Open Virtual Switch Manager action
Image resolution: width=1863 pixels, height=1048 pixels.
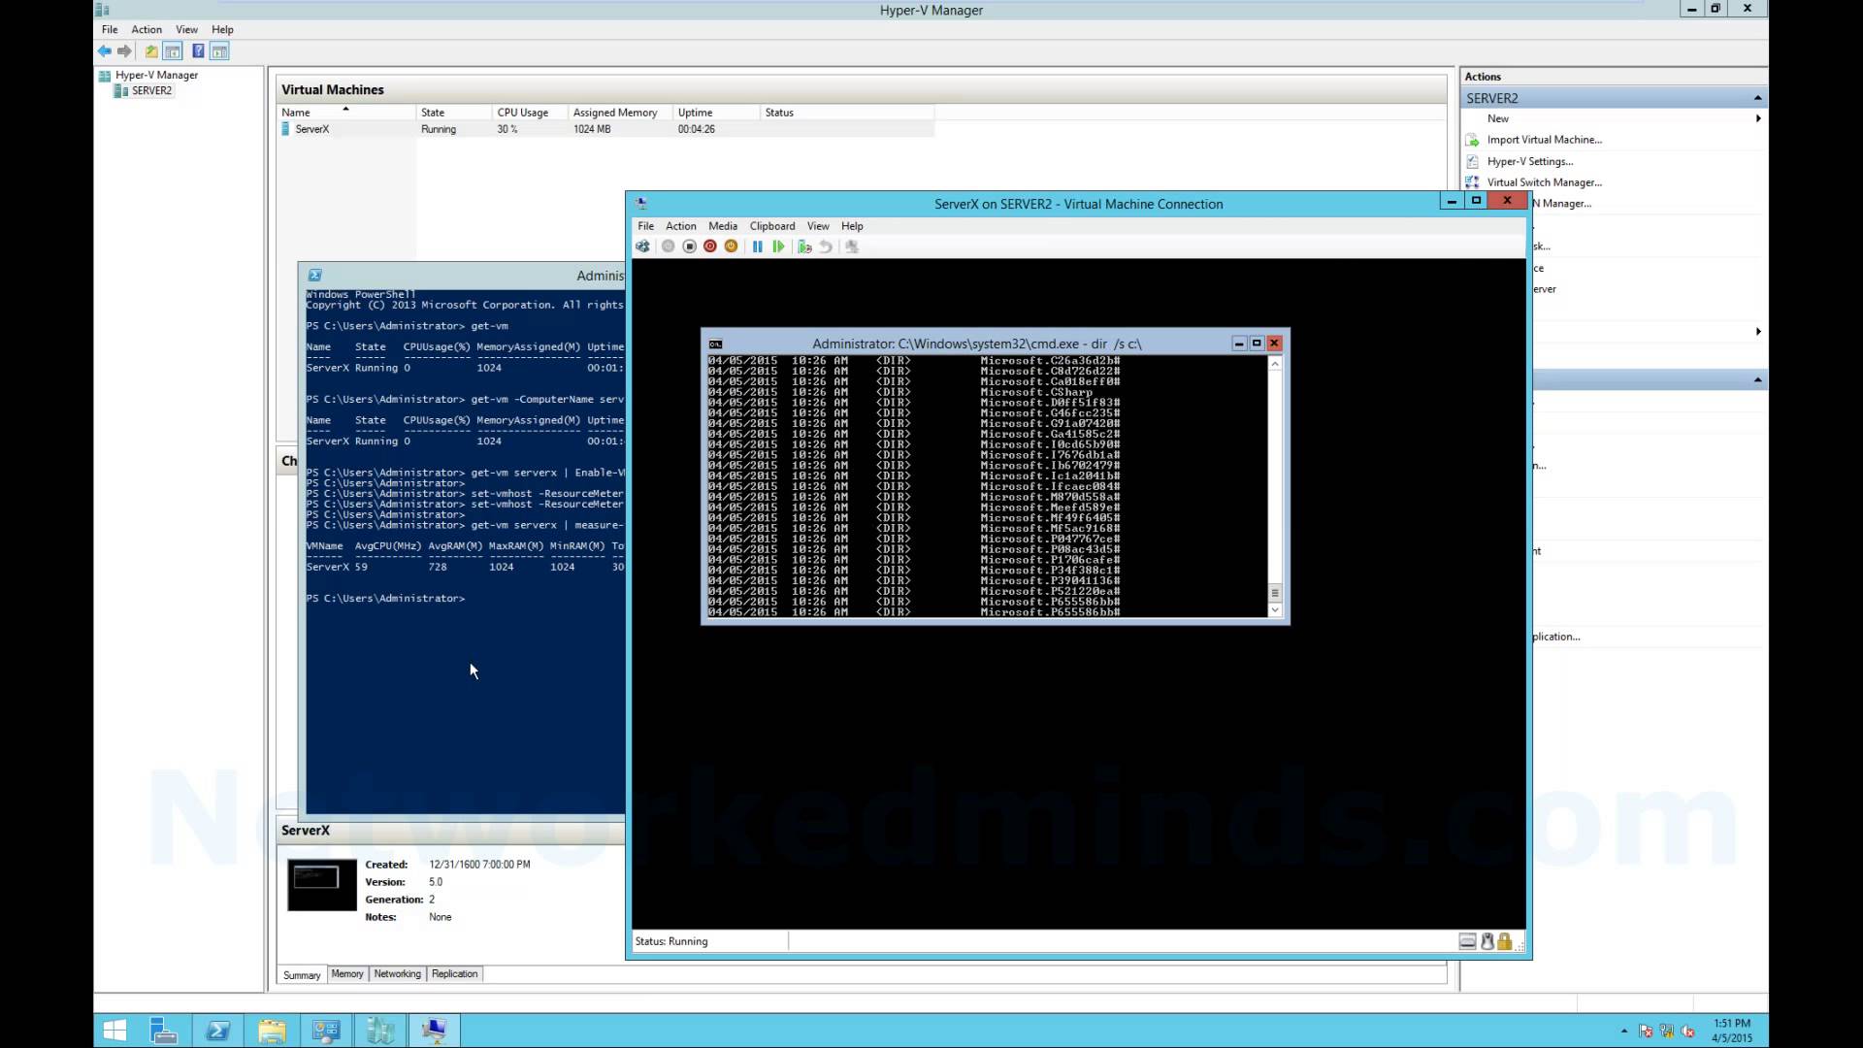pos(1544,182)
